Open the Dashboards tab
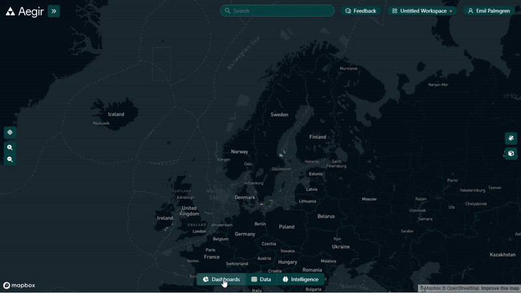 coord(221,279)
